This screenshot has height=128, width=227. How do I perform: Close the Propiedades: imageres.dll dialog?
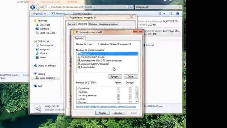tap(132, 17)
